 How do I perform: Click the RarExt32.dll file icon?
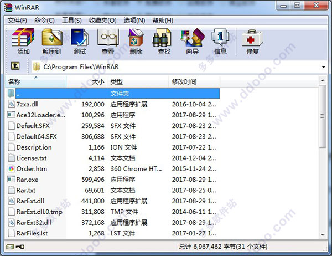pos(11,223)
